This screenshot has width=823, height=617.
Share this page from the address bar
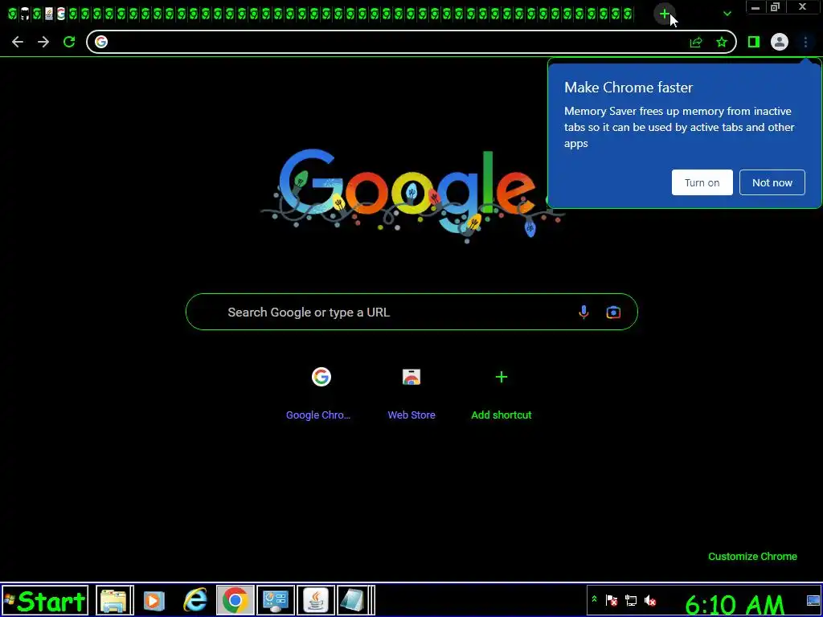point(696,42)
